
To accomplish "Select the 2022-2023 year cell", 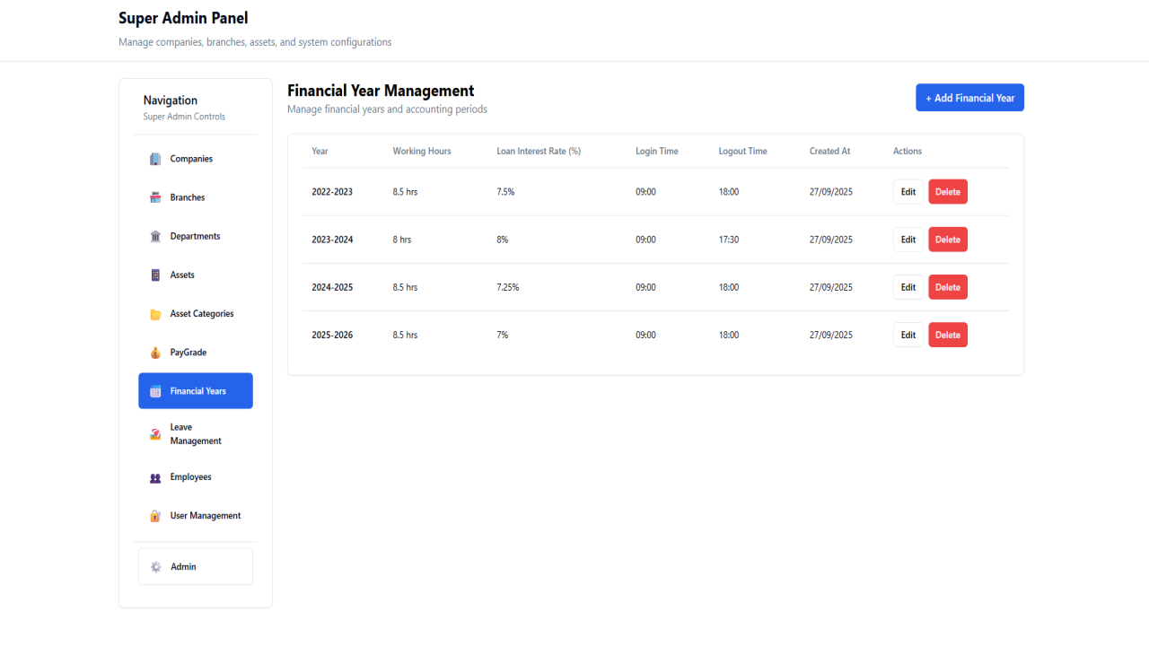I will click(332, 192).
